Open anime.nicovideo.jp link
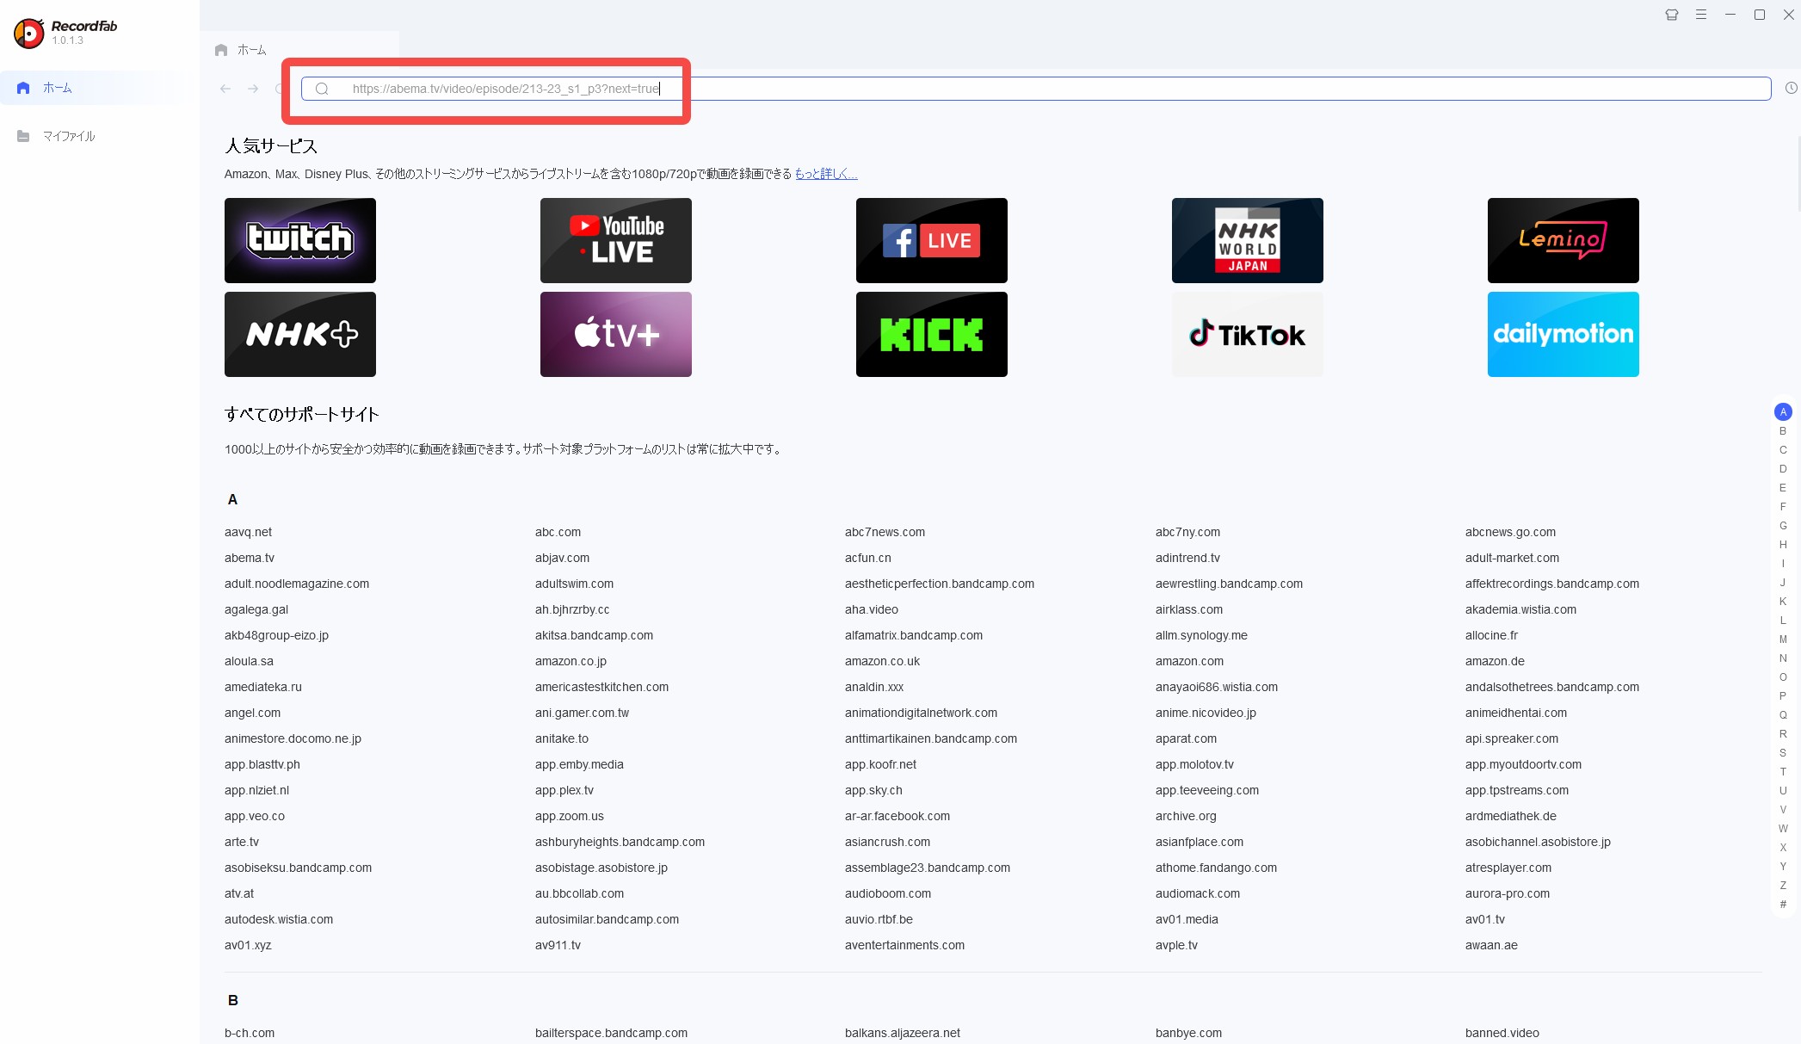Image resolution: width=1801 pixels, height=1044 pixels. pos(1206,713)
